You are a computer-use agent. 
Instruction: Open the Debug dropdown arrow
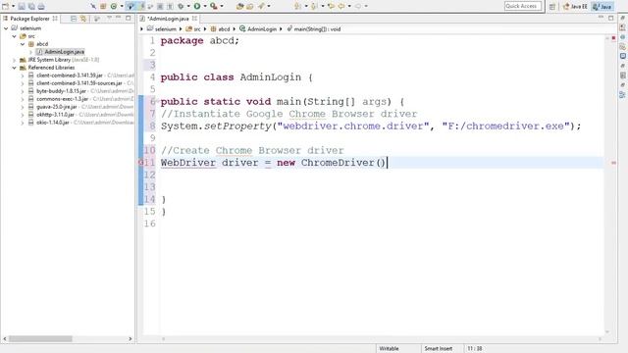click(x=188, y=6)
